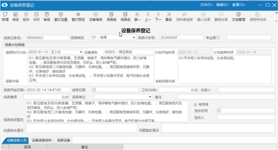Screen dimensions: 278x150
Task: Click the 工时(分钟) input field
Action: point(179,90)
